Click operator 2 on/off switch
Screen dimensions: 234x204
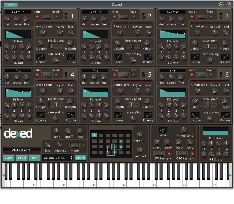click(x=143, y=16)
